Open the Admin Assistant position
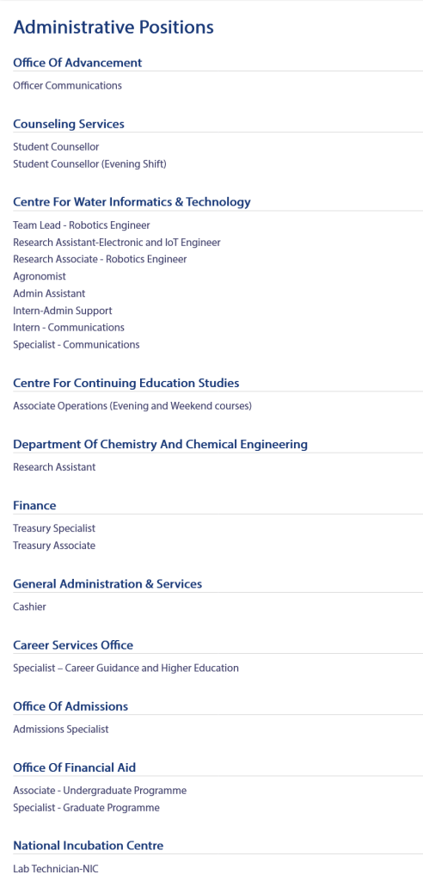 coord(49,293)
